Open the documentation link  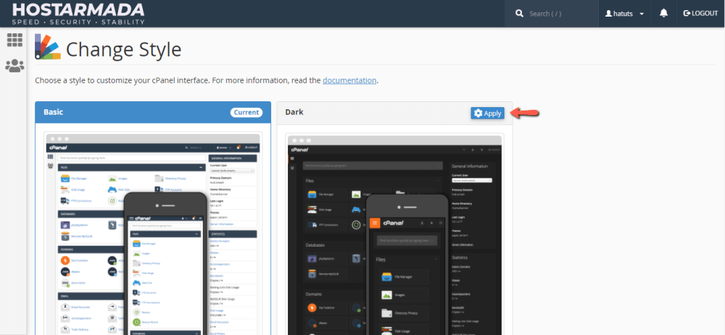pyautogui.click(x=349, y=80)
